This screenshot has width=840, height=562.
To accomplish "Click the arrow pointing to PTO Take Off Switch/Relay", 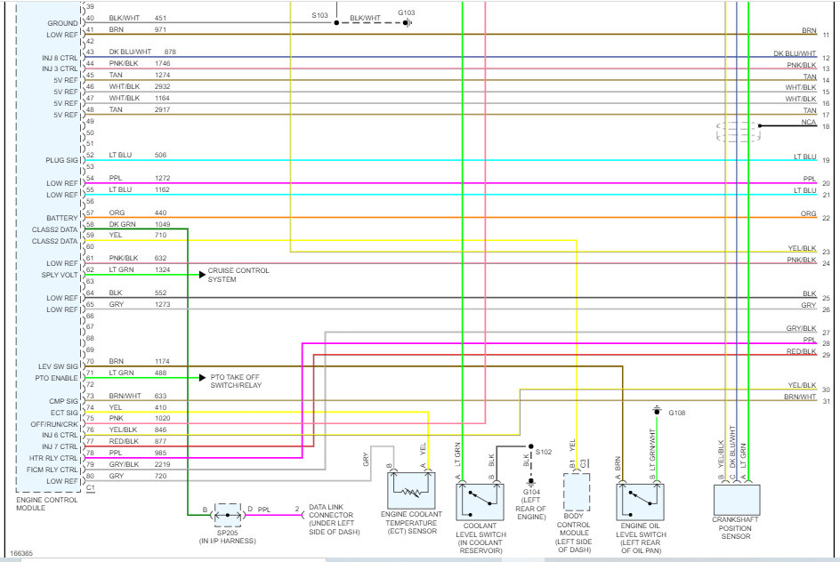I will point(202,377).
